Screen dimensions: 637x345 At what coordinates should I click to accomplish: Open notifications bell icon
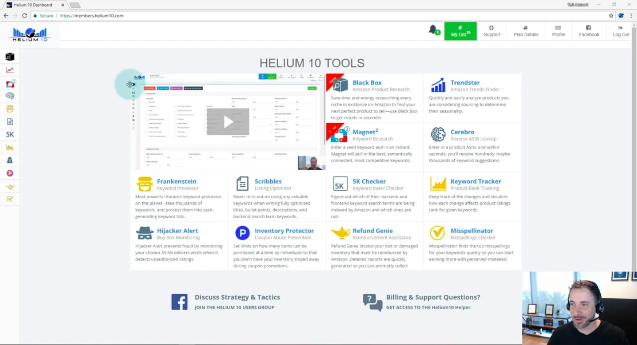[x=433, y=30]
